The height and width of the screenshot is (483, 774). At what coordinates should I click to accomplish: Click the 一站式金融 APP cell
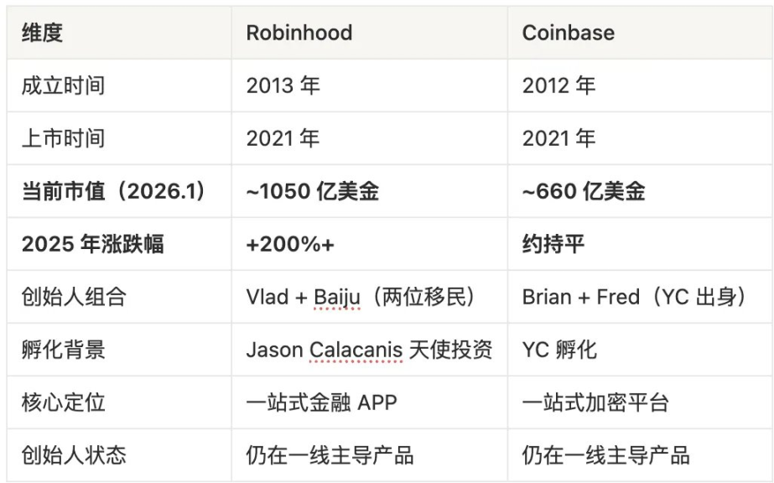pyautogui.click(x=321, y=402)
